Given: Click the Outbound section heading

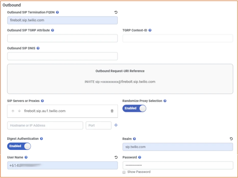Looking at the screenshot, I should (x=12, y=5).
